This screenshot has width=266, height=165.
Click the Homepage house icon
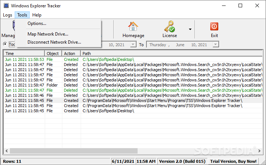[133, 26]
